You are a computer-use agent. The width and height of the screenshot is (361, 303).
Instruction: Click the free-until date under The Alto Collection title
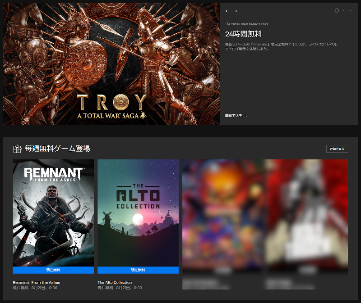click(x=120, y=288)
